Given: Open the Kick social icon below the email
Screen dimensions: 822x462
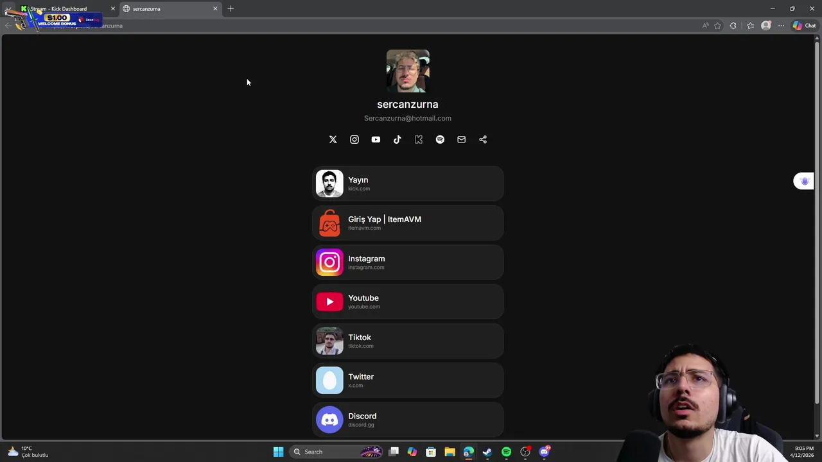Looking at the screenshot, I should 419,139.
